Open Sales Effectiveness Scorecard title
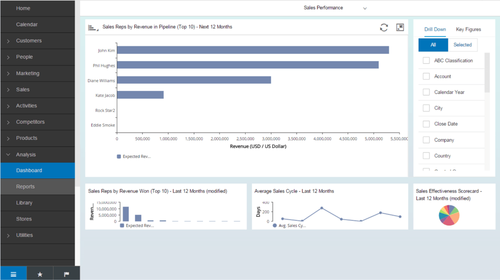Screen dimensions: 500x280 point(449,195)
